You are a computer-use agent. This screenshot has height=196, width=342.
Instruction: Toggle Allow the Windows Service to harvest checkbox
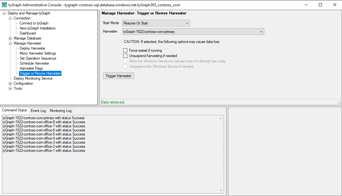pyautogui.click(x=125, y=61)
